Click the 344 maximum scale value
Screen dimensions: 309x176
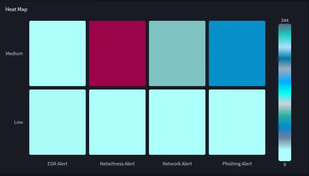coord(285,20)
